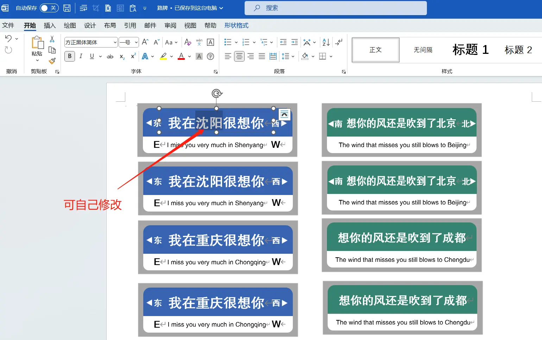Open the Insert ribbon tab

(x=50, y=25)
